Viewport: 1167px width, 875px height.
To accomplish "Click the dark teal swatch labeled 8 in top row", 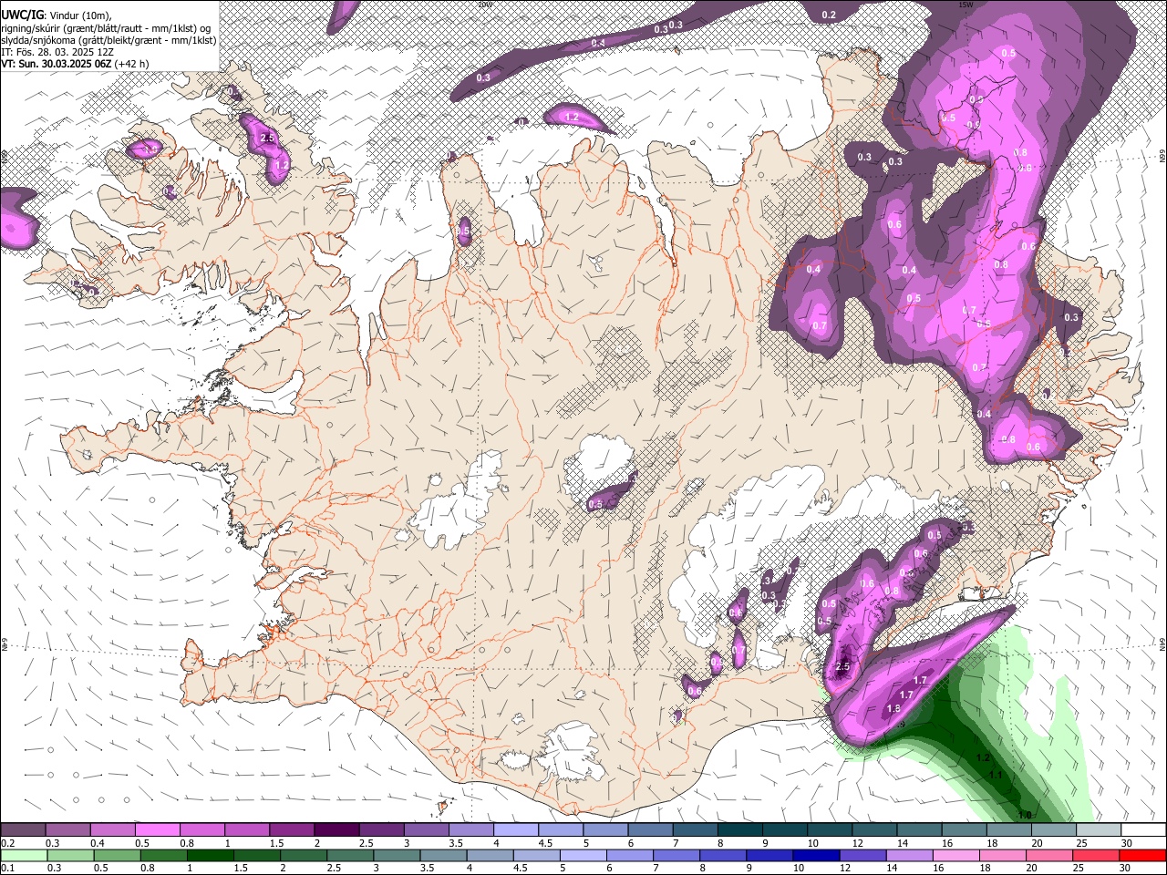I will (x=739, y=830).
